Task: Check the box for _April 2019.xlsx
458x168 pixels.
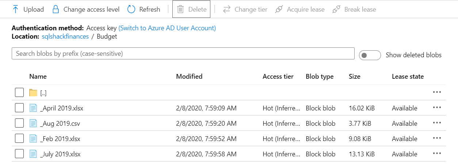Action: click(19, 108)
